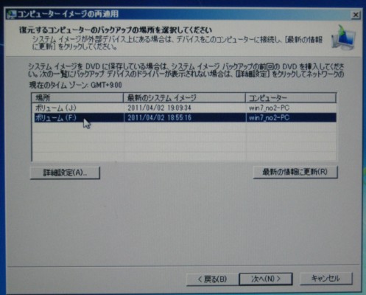
Task: Select the ボリューム (J:) row
Action: coord(184,108)
